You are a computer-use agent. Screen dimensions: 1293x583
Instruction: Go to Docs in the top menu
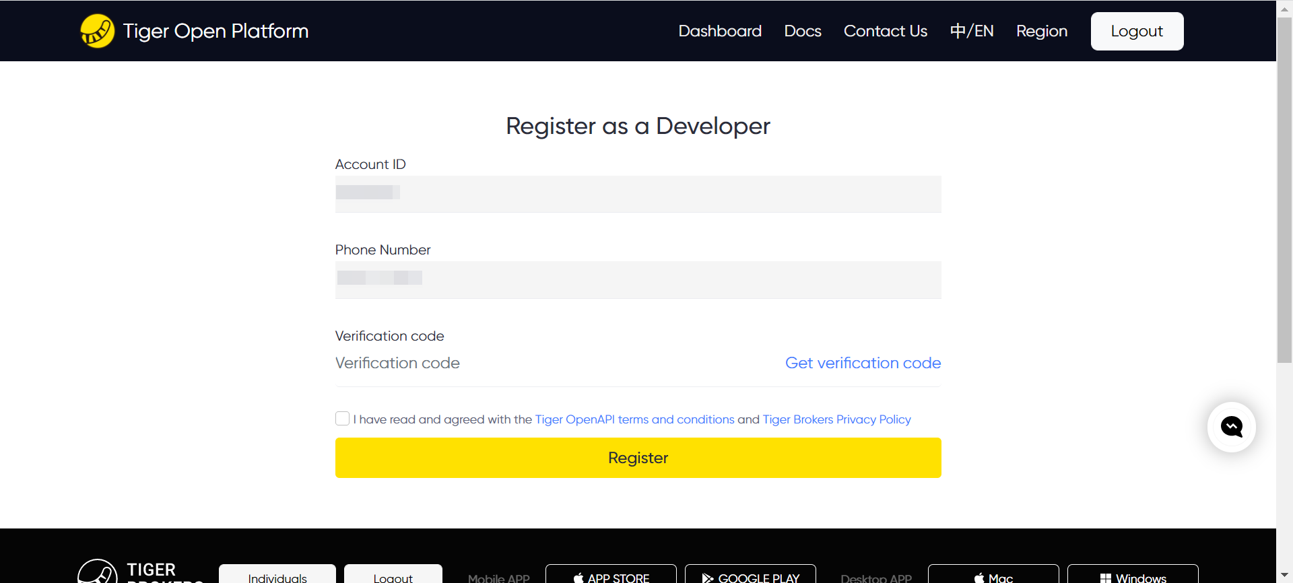click(803, 31)
